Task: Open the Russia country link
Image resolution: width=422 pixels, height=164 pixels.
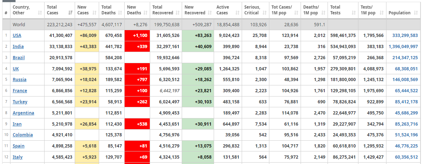Action: (19, 80)
